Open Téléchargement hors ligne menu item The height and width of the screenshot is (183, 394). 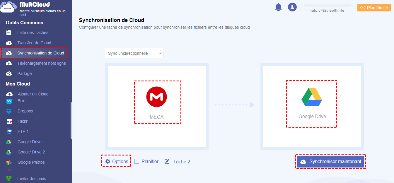[x=42, y=63]
